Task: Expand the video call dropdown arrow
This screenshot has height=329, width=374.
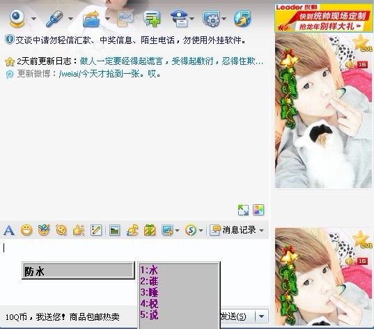Action: 33,19
